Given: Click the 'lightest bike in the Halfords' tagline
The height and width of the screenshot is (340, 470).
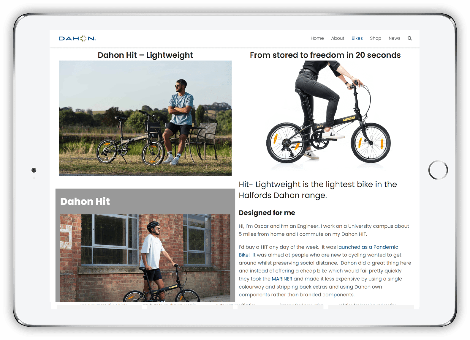Looking at the screenshot, I should point(318,190).
